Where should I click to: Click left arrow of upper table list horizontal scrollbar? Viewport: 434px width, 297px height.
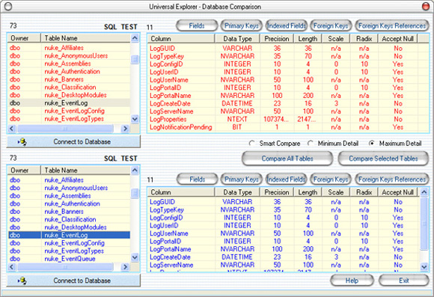pos(12,129)
